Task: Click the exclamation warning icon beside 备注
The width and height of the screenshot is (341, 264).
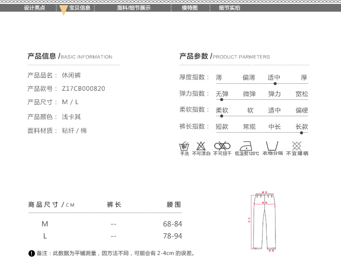Action: pyautogui.click(x=32, y=253)
